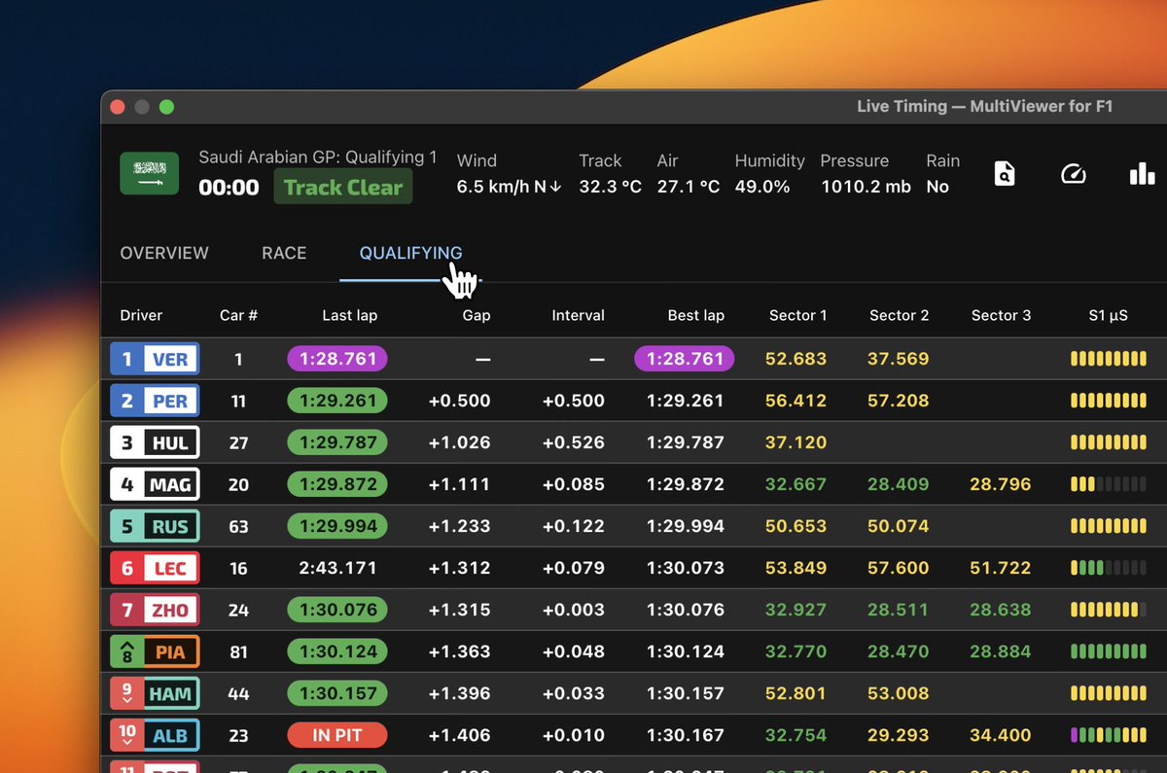Open the session log document icon
This screenshot has width=1167, height=773.
pos(1005,173)
